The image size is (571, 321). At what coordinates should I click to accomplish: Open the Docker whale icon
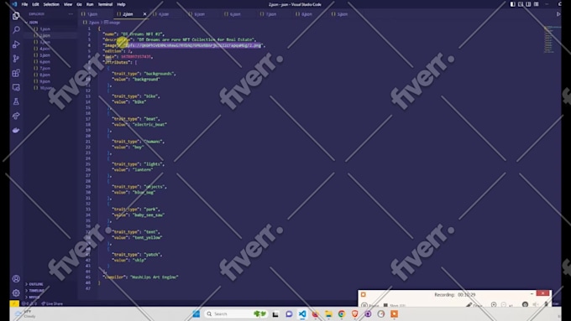(x=16, y=130)
